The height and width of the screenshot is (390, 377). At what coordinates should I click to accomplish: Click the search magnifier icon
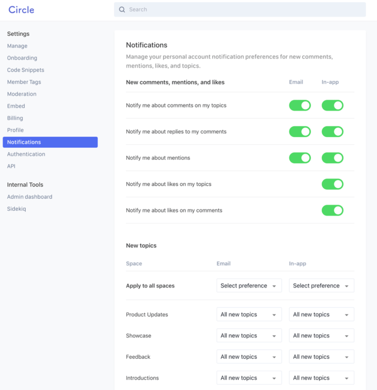click(122, 10)
